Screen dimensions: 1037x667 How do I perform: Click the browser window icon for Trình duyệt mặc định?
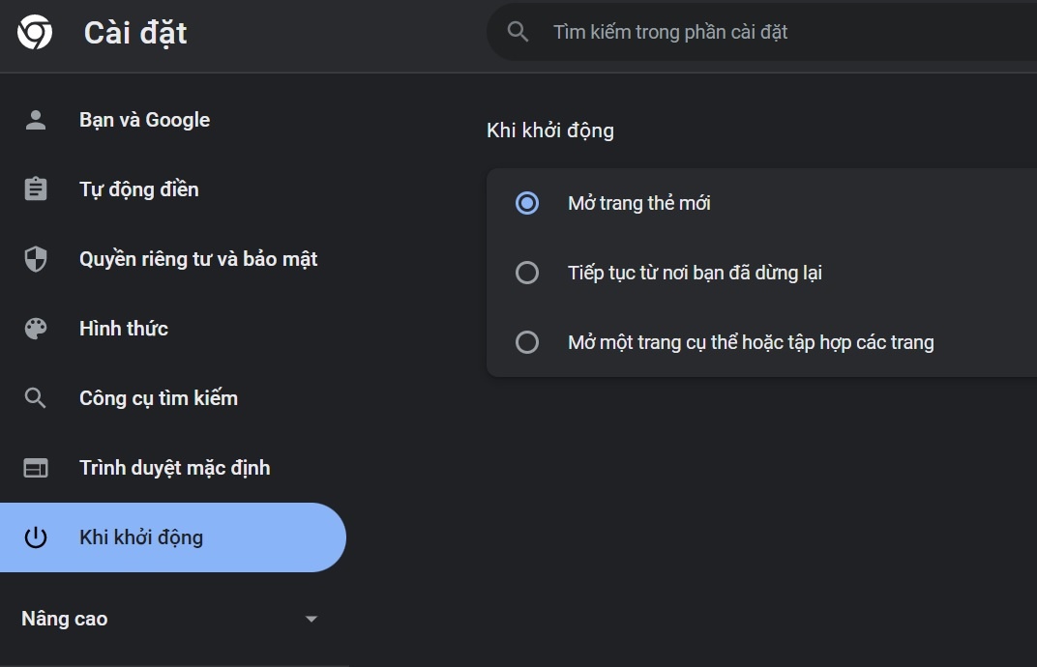(36, 467)
